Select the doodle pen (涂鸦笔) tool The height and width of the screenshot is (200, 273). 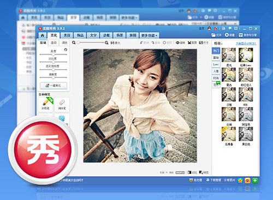coord(45,105)
